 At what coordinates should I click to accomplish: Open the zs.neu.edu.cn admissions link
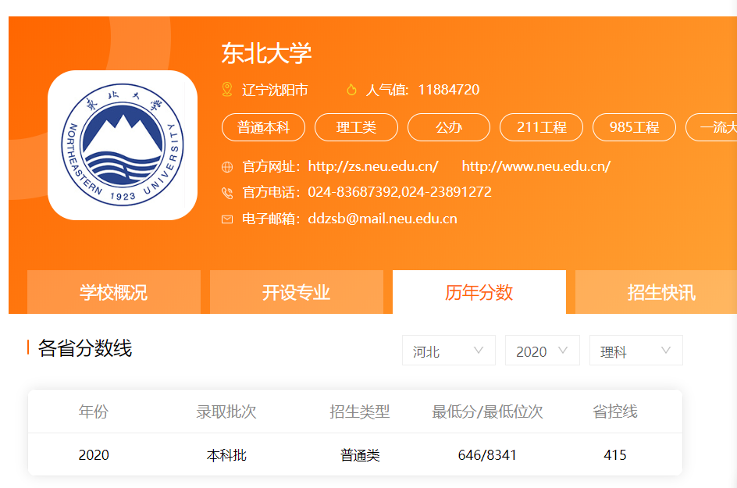click(x=373, y=166)
